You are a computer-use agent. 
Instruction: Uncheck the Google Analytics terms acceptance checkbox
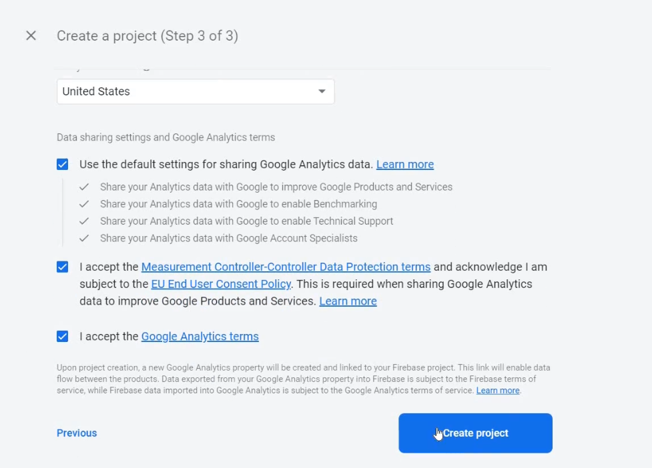click(63, 337)
